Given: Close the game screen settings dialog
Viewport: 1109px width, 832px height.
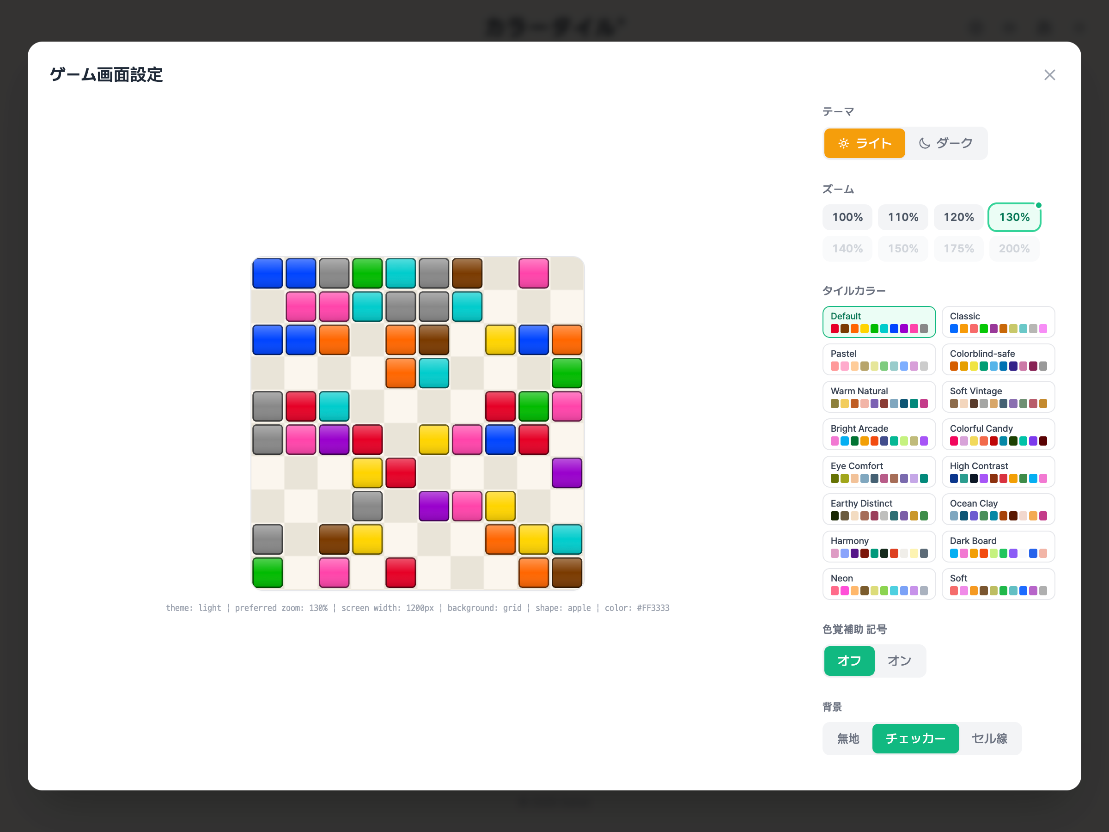Looking at the screenshot, I should point(1049,75).
